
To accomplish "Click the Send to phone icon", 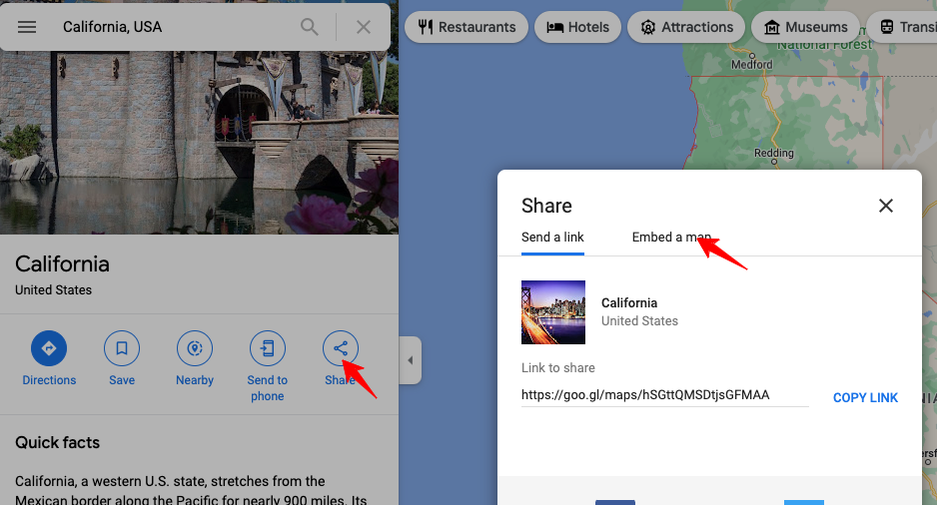I will pos(267,348).
